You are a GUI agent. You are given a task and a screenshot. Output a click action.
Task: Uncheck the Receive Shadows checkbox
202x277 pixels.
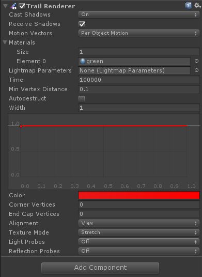pyautogui.click(x=82, y=24)
